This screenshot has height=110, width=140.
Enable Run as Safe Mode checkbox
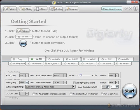(x=102, y=94)
